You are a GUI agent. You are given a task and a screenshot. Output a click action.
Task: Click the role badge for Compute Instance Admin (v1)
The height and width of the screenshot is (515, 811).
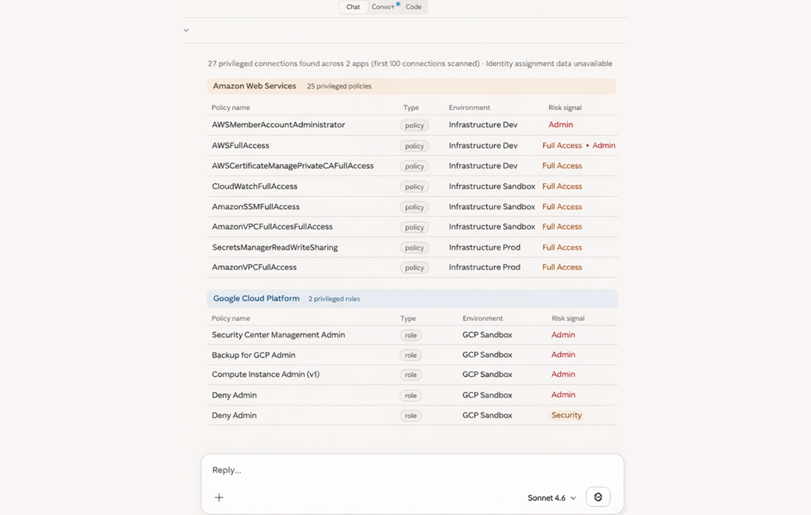[411, 375]
